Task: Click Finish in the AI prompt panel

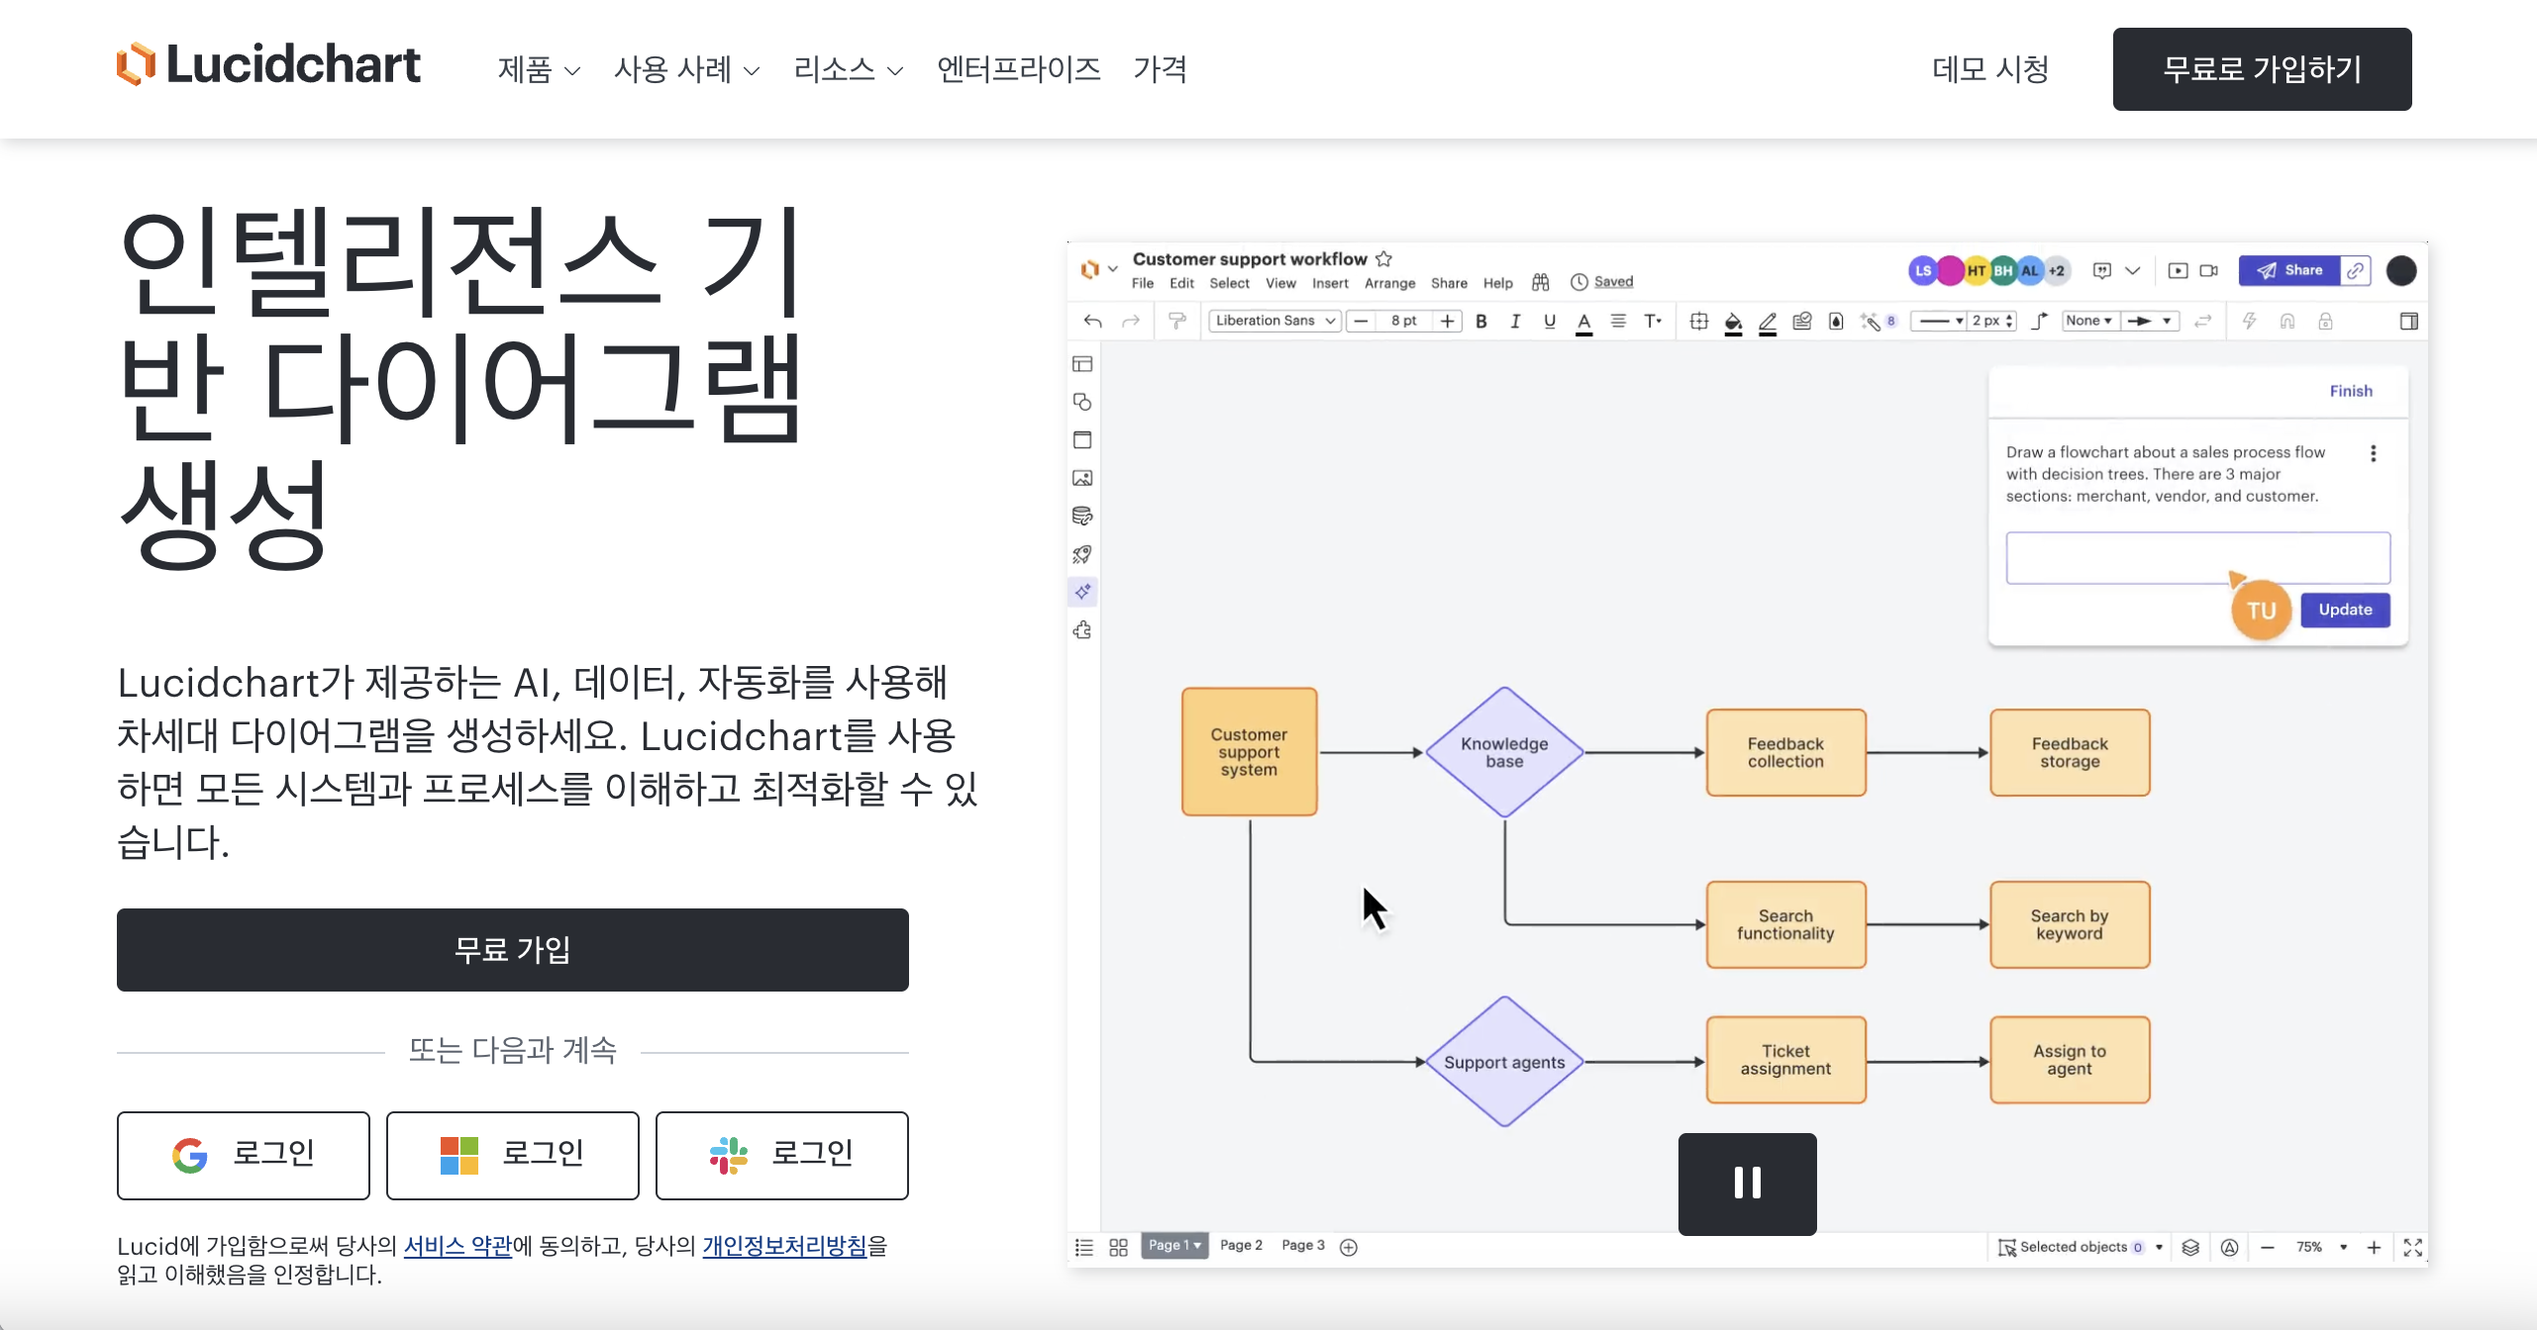Action: [x=2351, y=391]
